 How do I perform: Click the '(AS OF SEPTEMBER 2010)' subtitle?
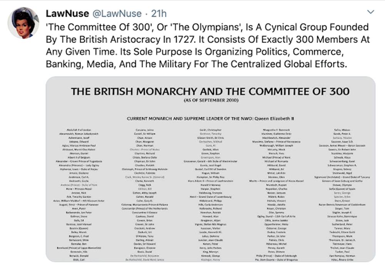(210, 101)
